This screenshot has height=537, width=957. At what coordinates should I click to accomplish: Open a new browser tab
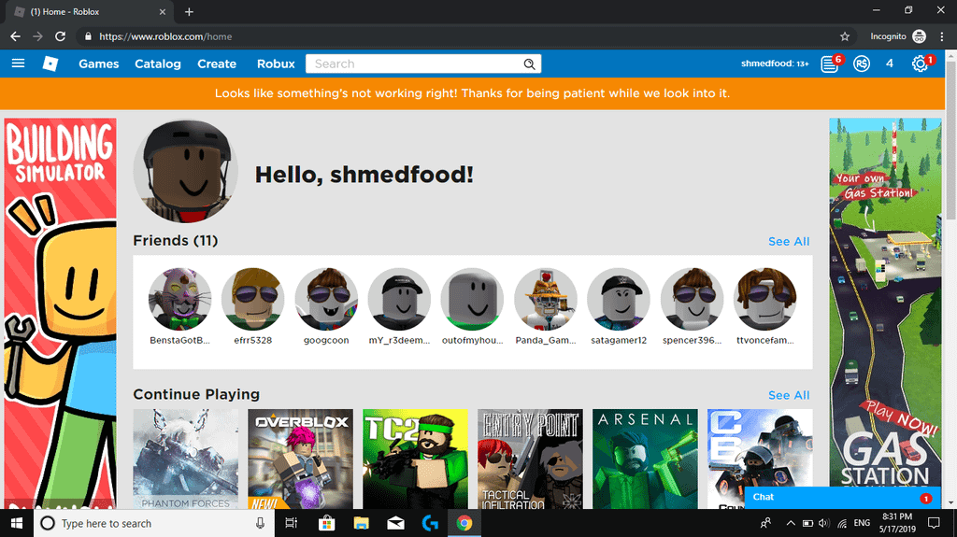pyautogui.click(x=189, y=11)
